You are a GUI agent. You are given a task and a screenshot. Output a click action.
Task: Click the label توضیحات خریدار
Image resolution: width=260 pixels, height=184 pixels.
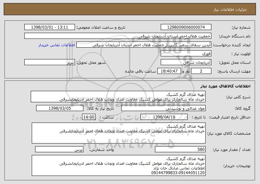[x=237, y=166]
